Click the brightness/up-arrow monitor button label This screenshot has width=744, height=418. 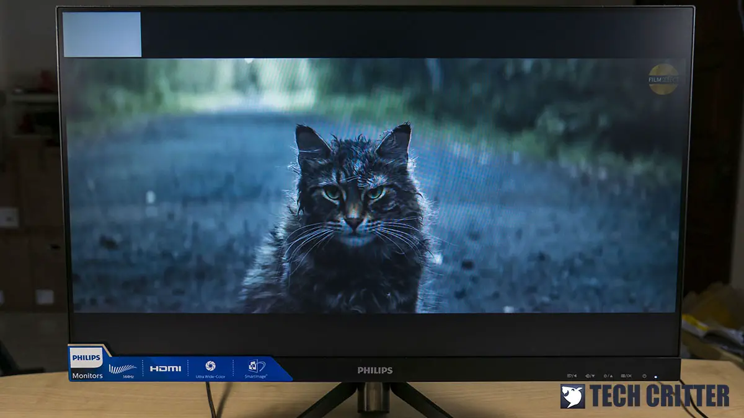608,376
